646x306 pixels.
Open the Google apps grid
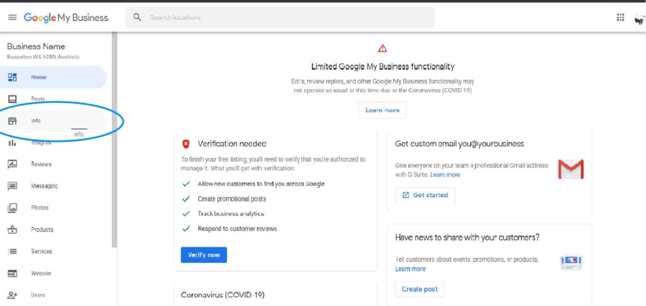621,17
